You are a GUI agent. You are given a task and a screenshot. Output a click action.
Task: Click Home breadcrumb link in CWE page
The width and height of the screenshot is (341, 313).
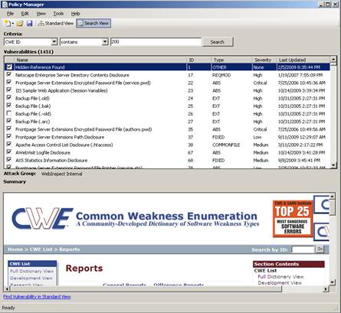point(15,249)
